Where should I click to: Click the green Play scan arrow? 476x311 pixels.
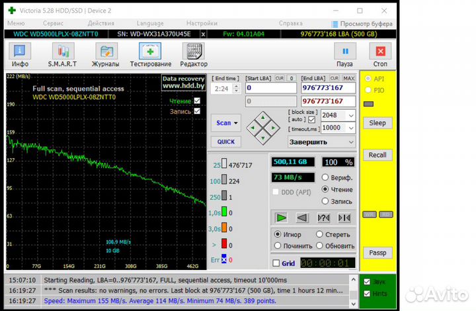coord(282,218)
